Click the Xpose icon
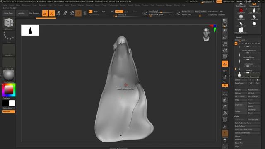265x149 pixels. pyautogui.click(x=225, y=146)
